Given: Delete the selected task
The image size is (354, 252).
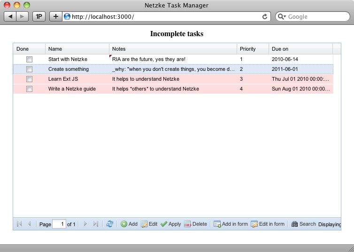Looking at the screenshot, I should click(195, 224).
